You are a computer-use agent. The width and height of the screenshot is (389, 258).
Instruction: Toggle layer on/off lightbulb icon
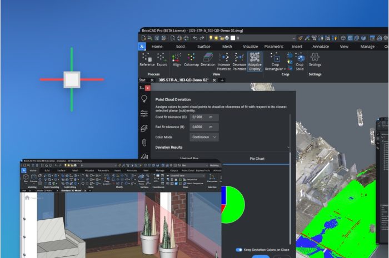point(211,38)
